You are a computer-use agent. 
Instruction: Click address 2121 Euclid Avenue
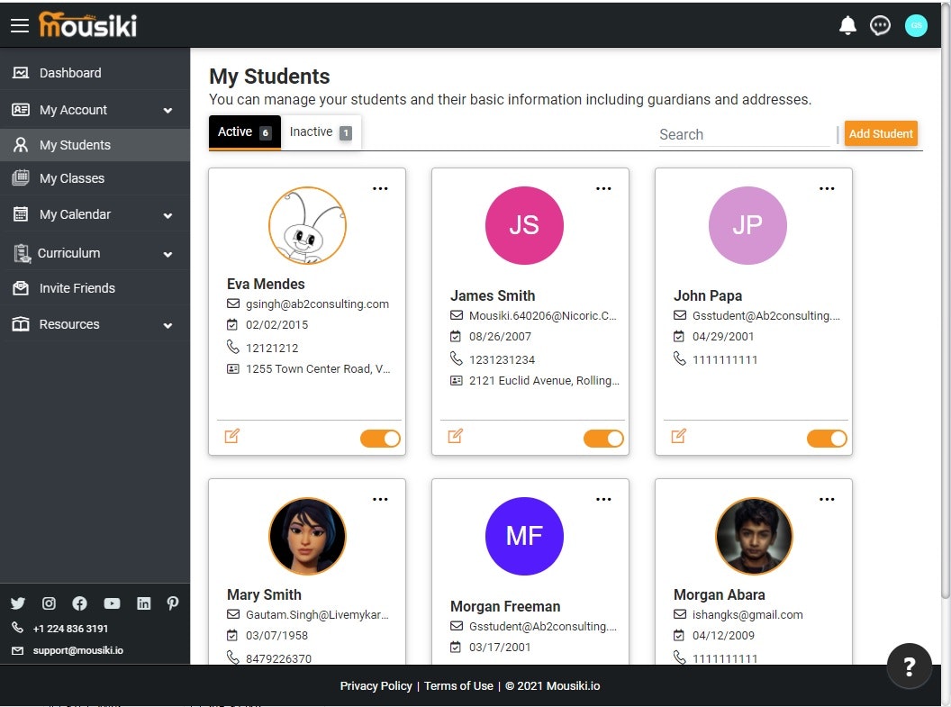click(544, 381)
